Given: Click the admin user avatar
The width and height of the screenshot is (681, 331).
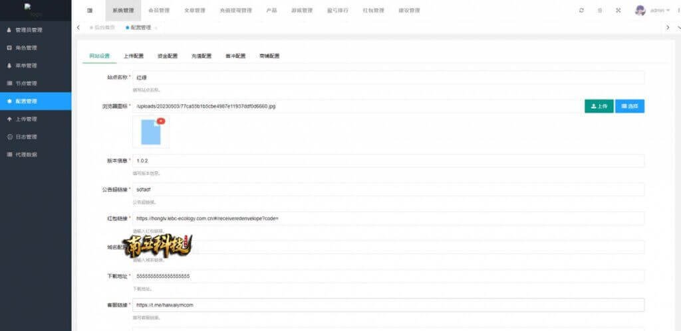Looking at the screenshot, I should click(640, 11).
